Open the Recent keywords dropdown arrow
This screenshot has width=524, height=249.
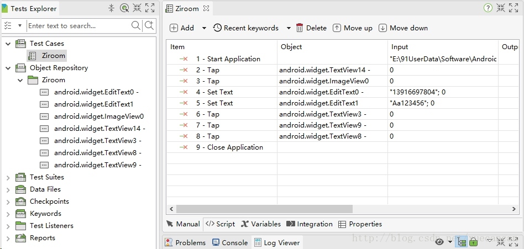point(289,28)
